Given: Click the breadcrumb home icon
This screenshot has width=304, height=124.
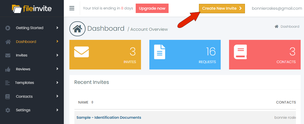Looking at the screenshot, I should 276,27.
